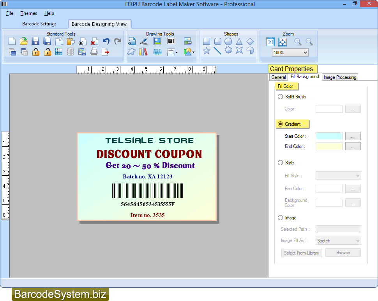Draw a rectangle shape
Viewport: 378px width, 301px height.
[207, 41]
